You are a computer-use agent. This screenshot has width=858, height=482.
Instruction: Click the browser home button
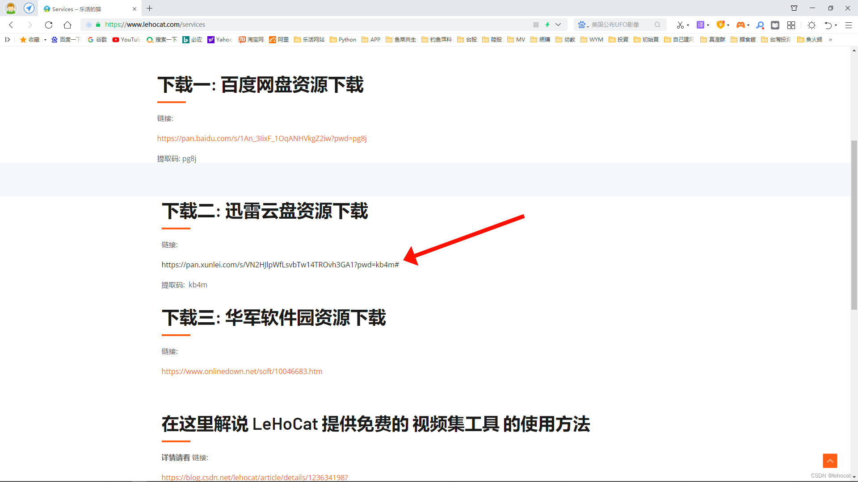(67, 25)
